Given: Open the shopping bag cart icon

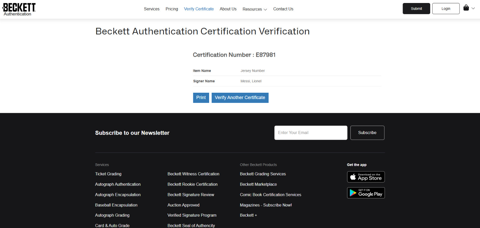Looking at the screenshot, I should pos(466,8).
